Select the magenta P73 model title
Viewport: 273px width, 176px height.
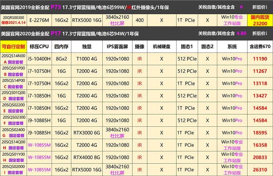[x=56, y=7]
